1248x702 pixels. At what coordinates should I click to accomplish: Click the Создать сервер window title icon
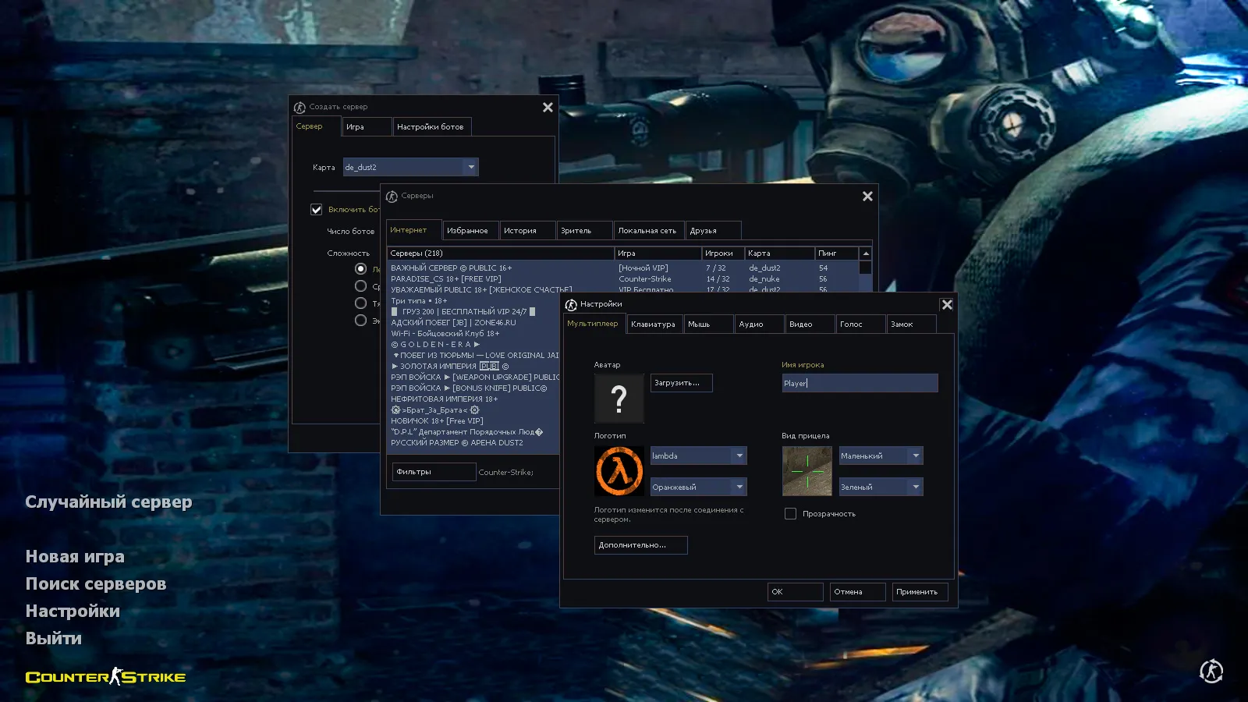point(300,108)
